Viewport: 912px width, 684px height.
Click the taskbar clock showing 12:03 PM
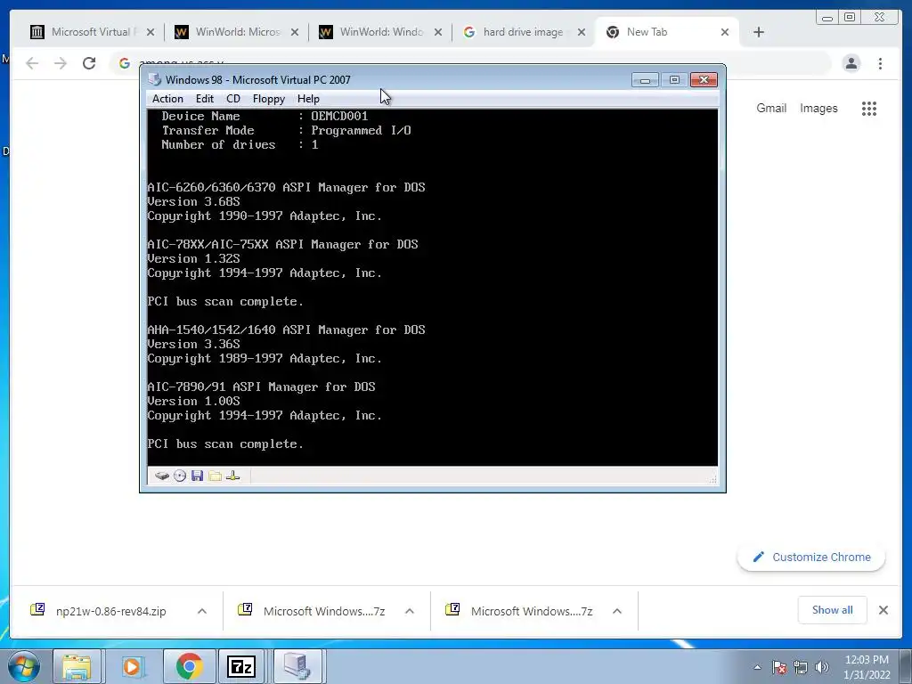867,667
